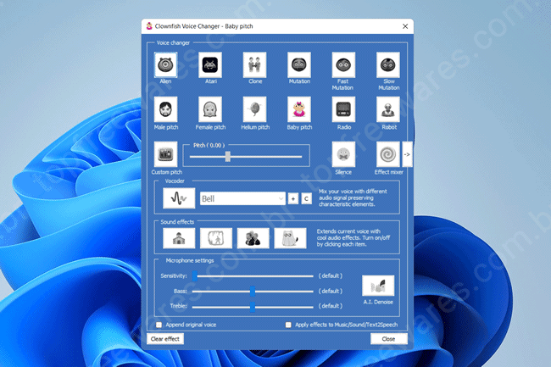Turn on Slow Mutation effect
551x367 pixels.
pyautogui.click(x=388, y=65)
